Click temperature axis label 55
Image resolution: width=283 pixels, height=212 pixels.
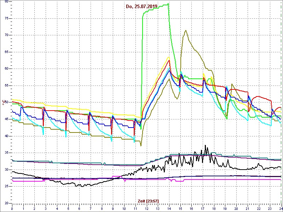coord(7,86)
